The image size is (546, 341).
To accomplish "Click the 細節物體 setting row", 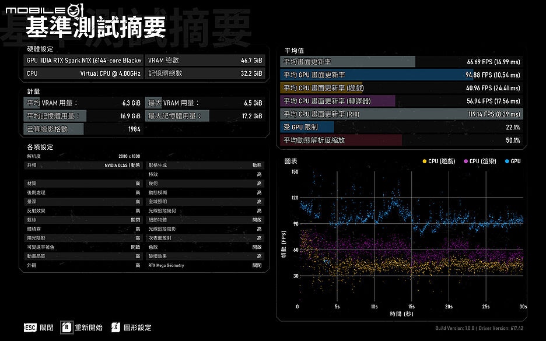I will 205,220.
